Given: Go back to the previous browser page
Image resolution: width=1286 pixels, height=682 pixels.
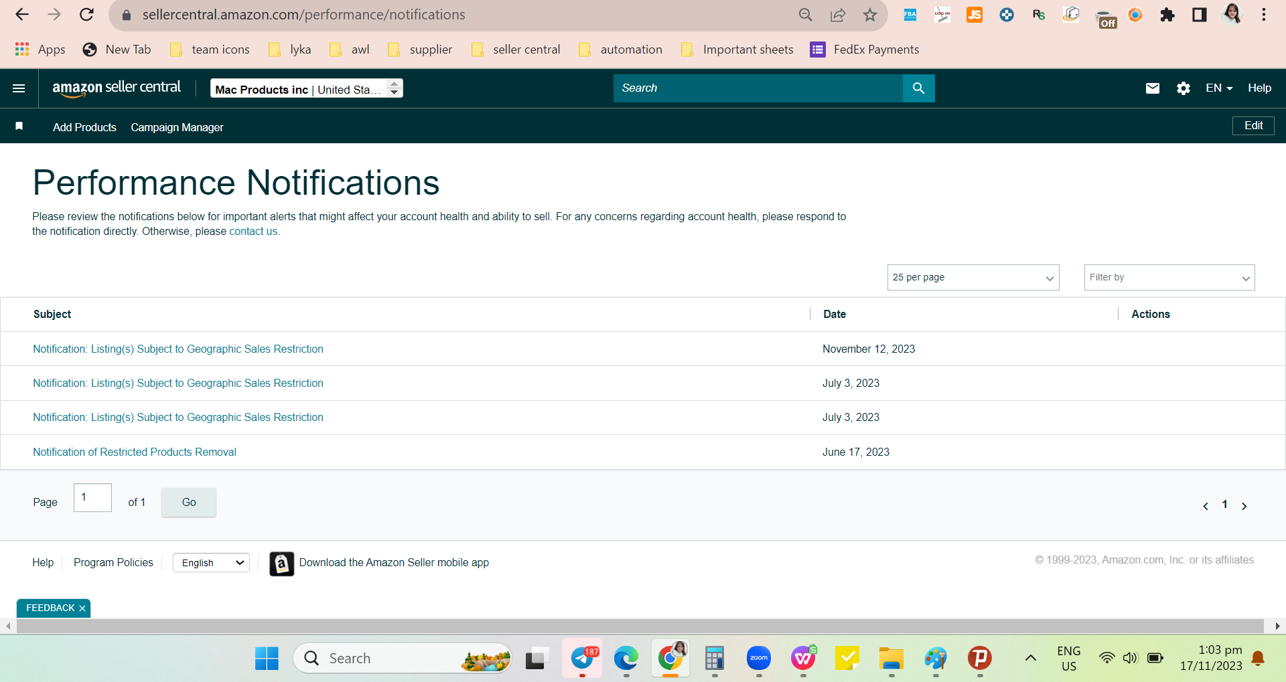Looking at the screenshot, I should [21, 15].
